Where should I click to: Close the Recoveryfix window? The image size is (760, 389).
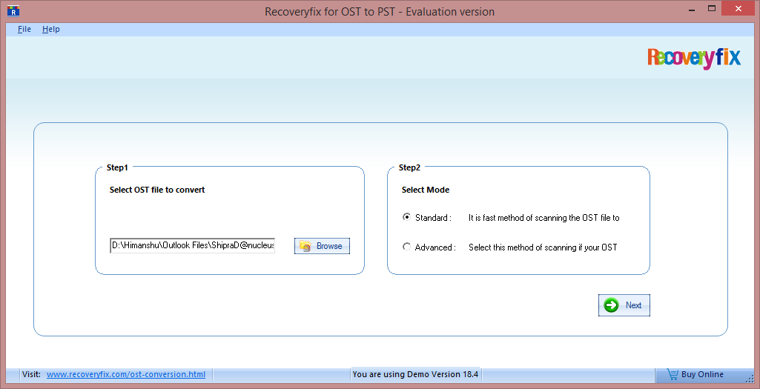[738, 8]
